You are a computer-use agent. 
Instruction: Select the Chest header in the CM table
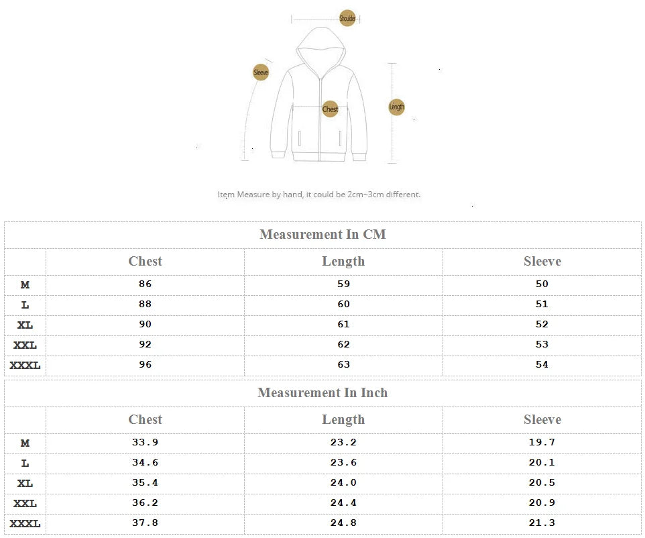pos(145,262)
